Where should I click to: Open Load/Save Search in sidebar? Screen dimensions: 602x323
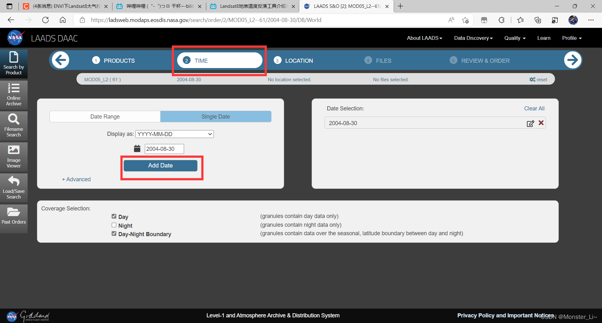tap(14, 188)
